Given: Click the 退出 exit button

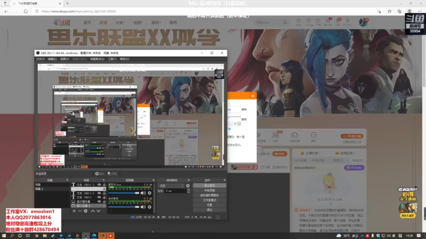Looking at the screenshot, I should click(x=209, y=210).
